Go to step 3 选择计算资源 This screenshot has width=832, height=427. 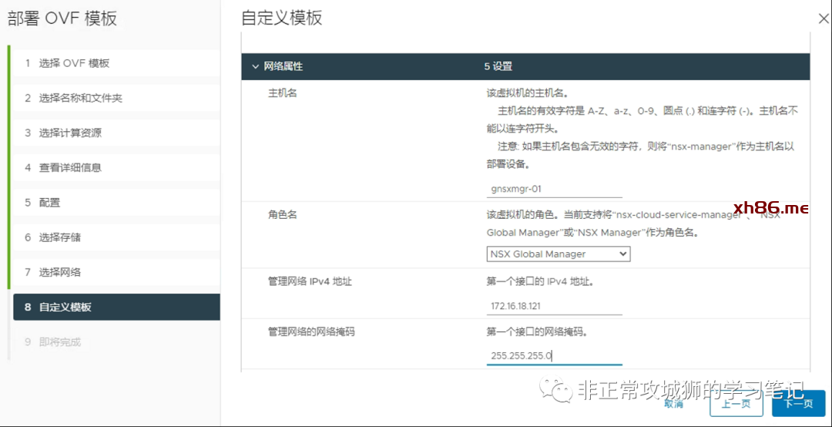[x=70, y=133]
